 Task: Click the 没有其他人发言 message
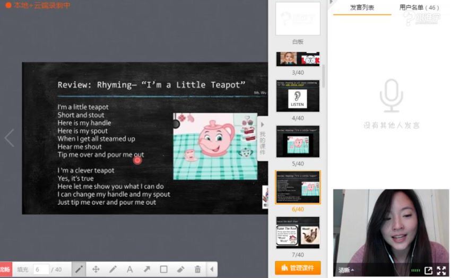(392, 125)
